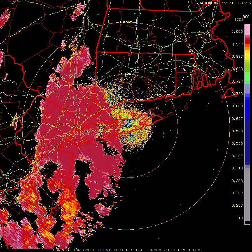This screenshot has width=252, height=252.
Task: Click the 0.307 scale value
Action: click(237, 193)
